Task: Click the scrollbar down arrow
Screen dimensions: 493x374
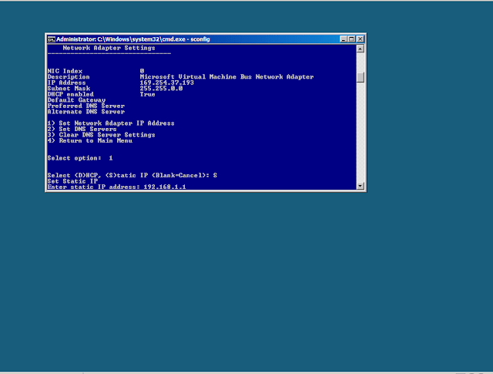Action: (361, 186)
